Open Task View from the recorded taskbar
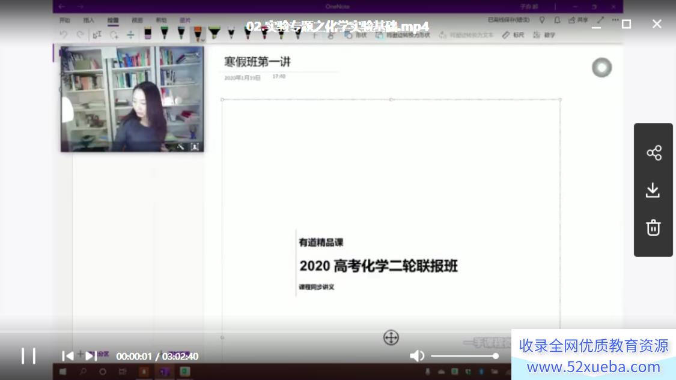676x380 pixels. tap(123, 372)
